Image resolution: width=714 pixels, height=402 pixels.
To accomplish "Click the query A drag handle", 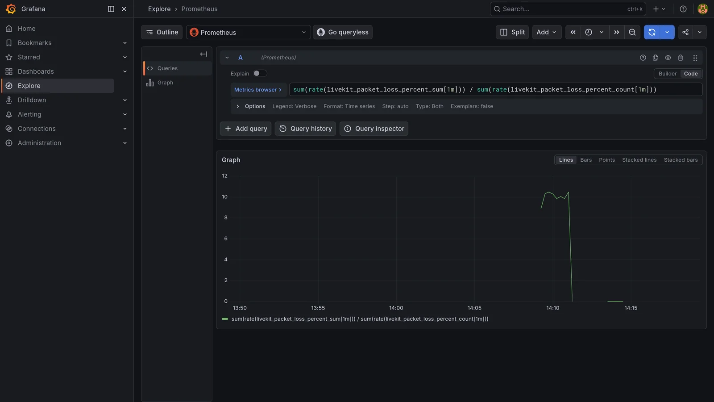I will point(695,58).
